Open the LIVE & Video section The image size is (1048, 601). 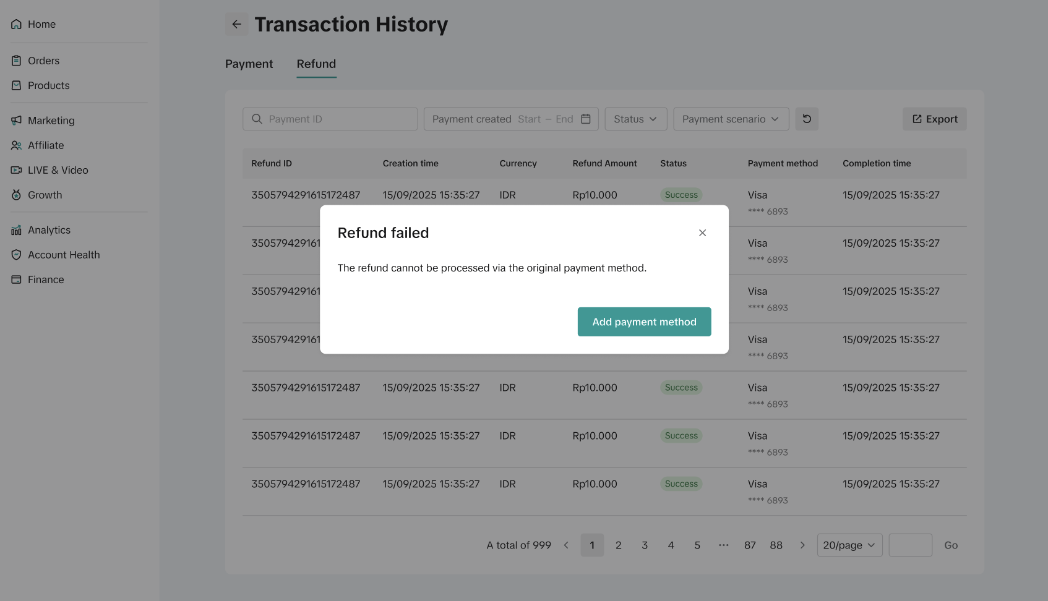tap(58, 170)
